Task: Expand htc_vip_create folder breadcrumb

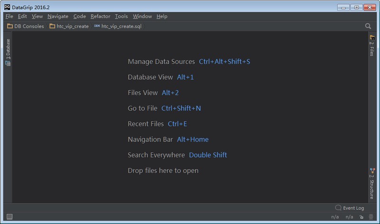Action: coord(69,26)
